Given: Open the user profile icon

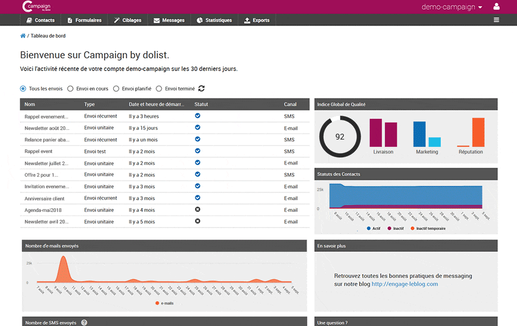Looking at the screenshot, I should click(496, 7).
